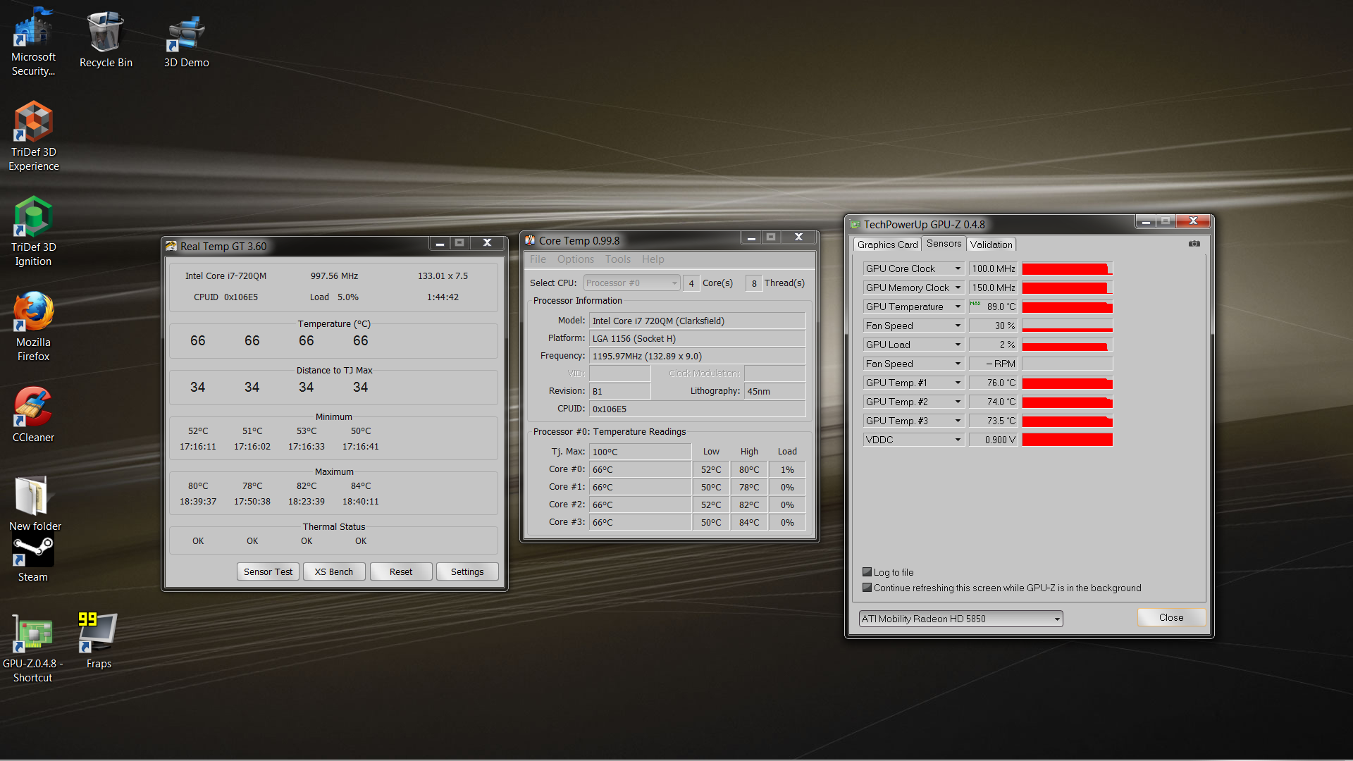The width and height of the screenshot is (1353, 761).
Task: Click the Reset button in Real Temp
Action: (x=401, y=571)
